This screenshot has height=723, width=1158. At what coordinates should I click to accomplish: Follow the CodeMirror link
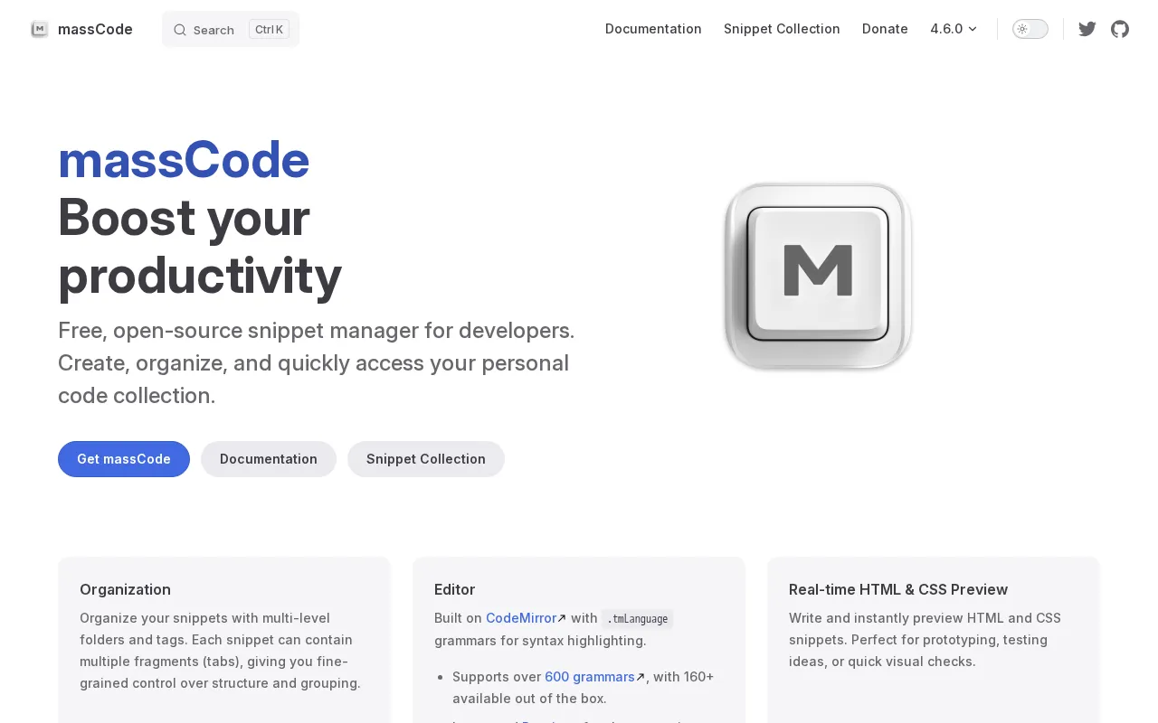pos(526,618)
